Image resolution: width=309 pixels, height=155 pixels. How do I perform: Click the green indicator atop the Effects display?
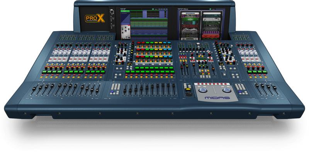[210, 9]
